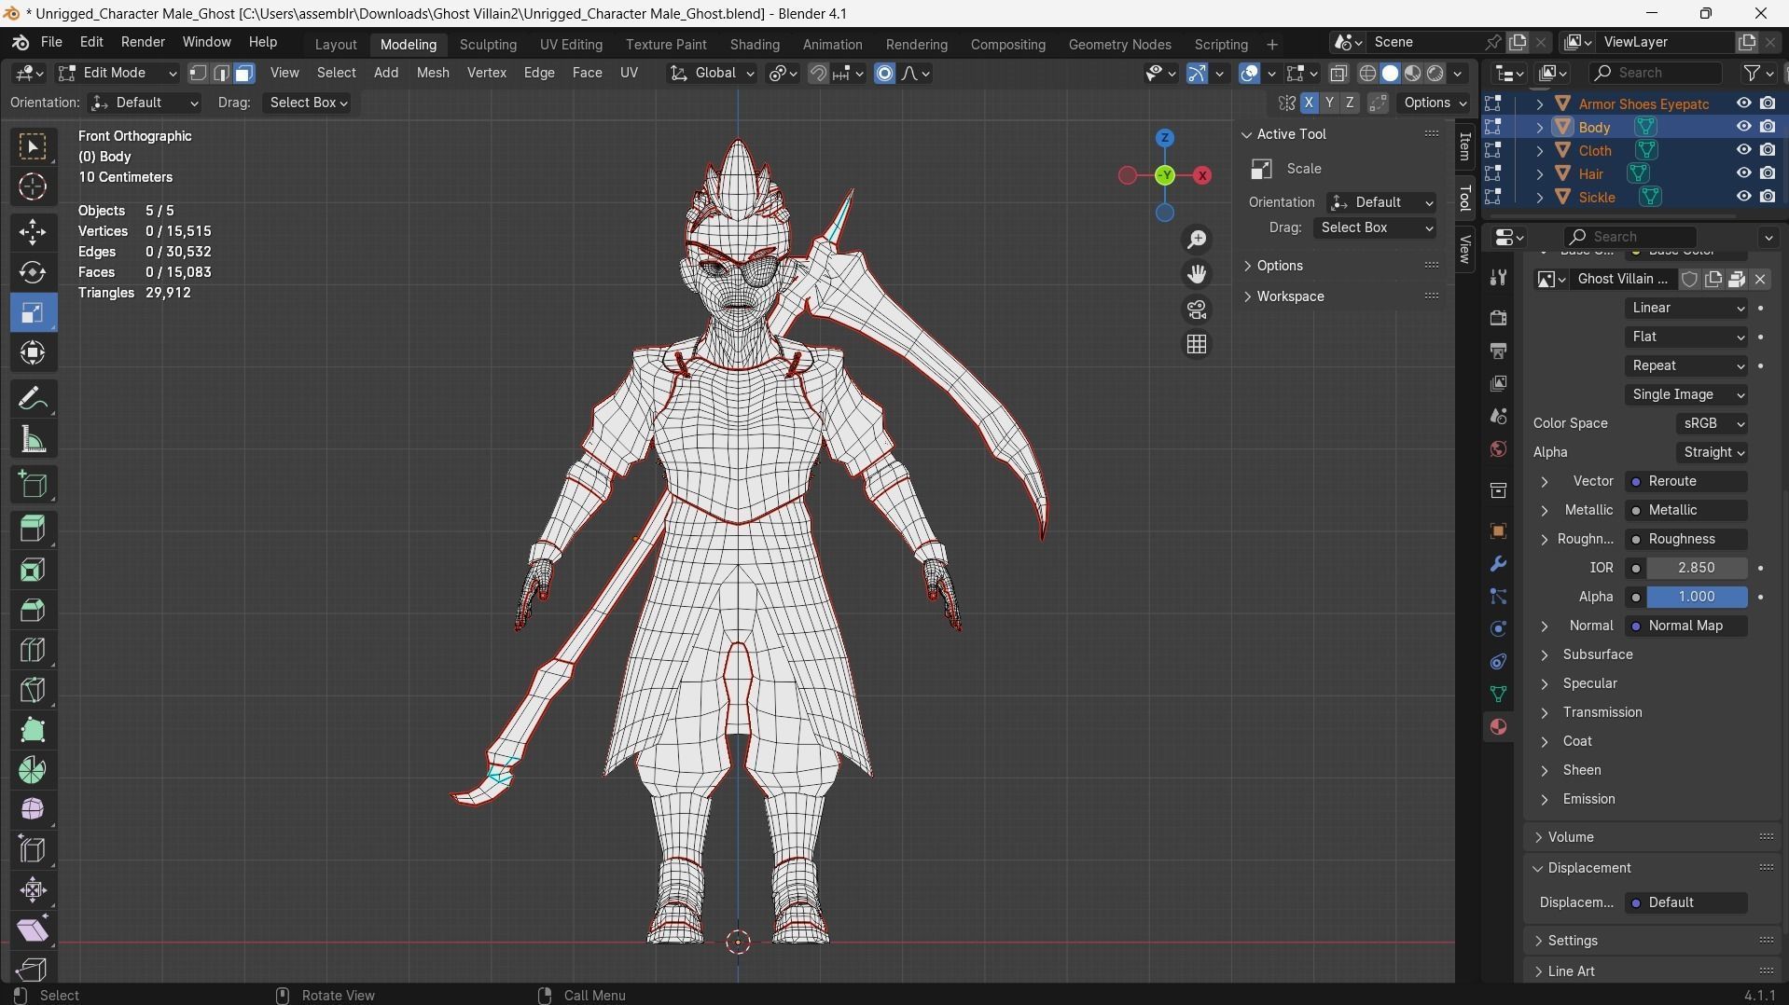1789x1005 pixels.
Task: Open the File menu
Action: tap(51, 43)
